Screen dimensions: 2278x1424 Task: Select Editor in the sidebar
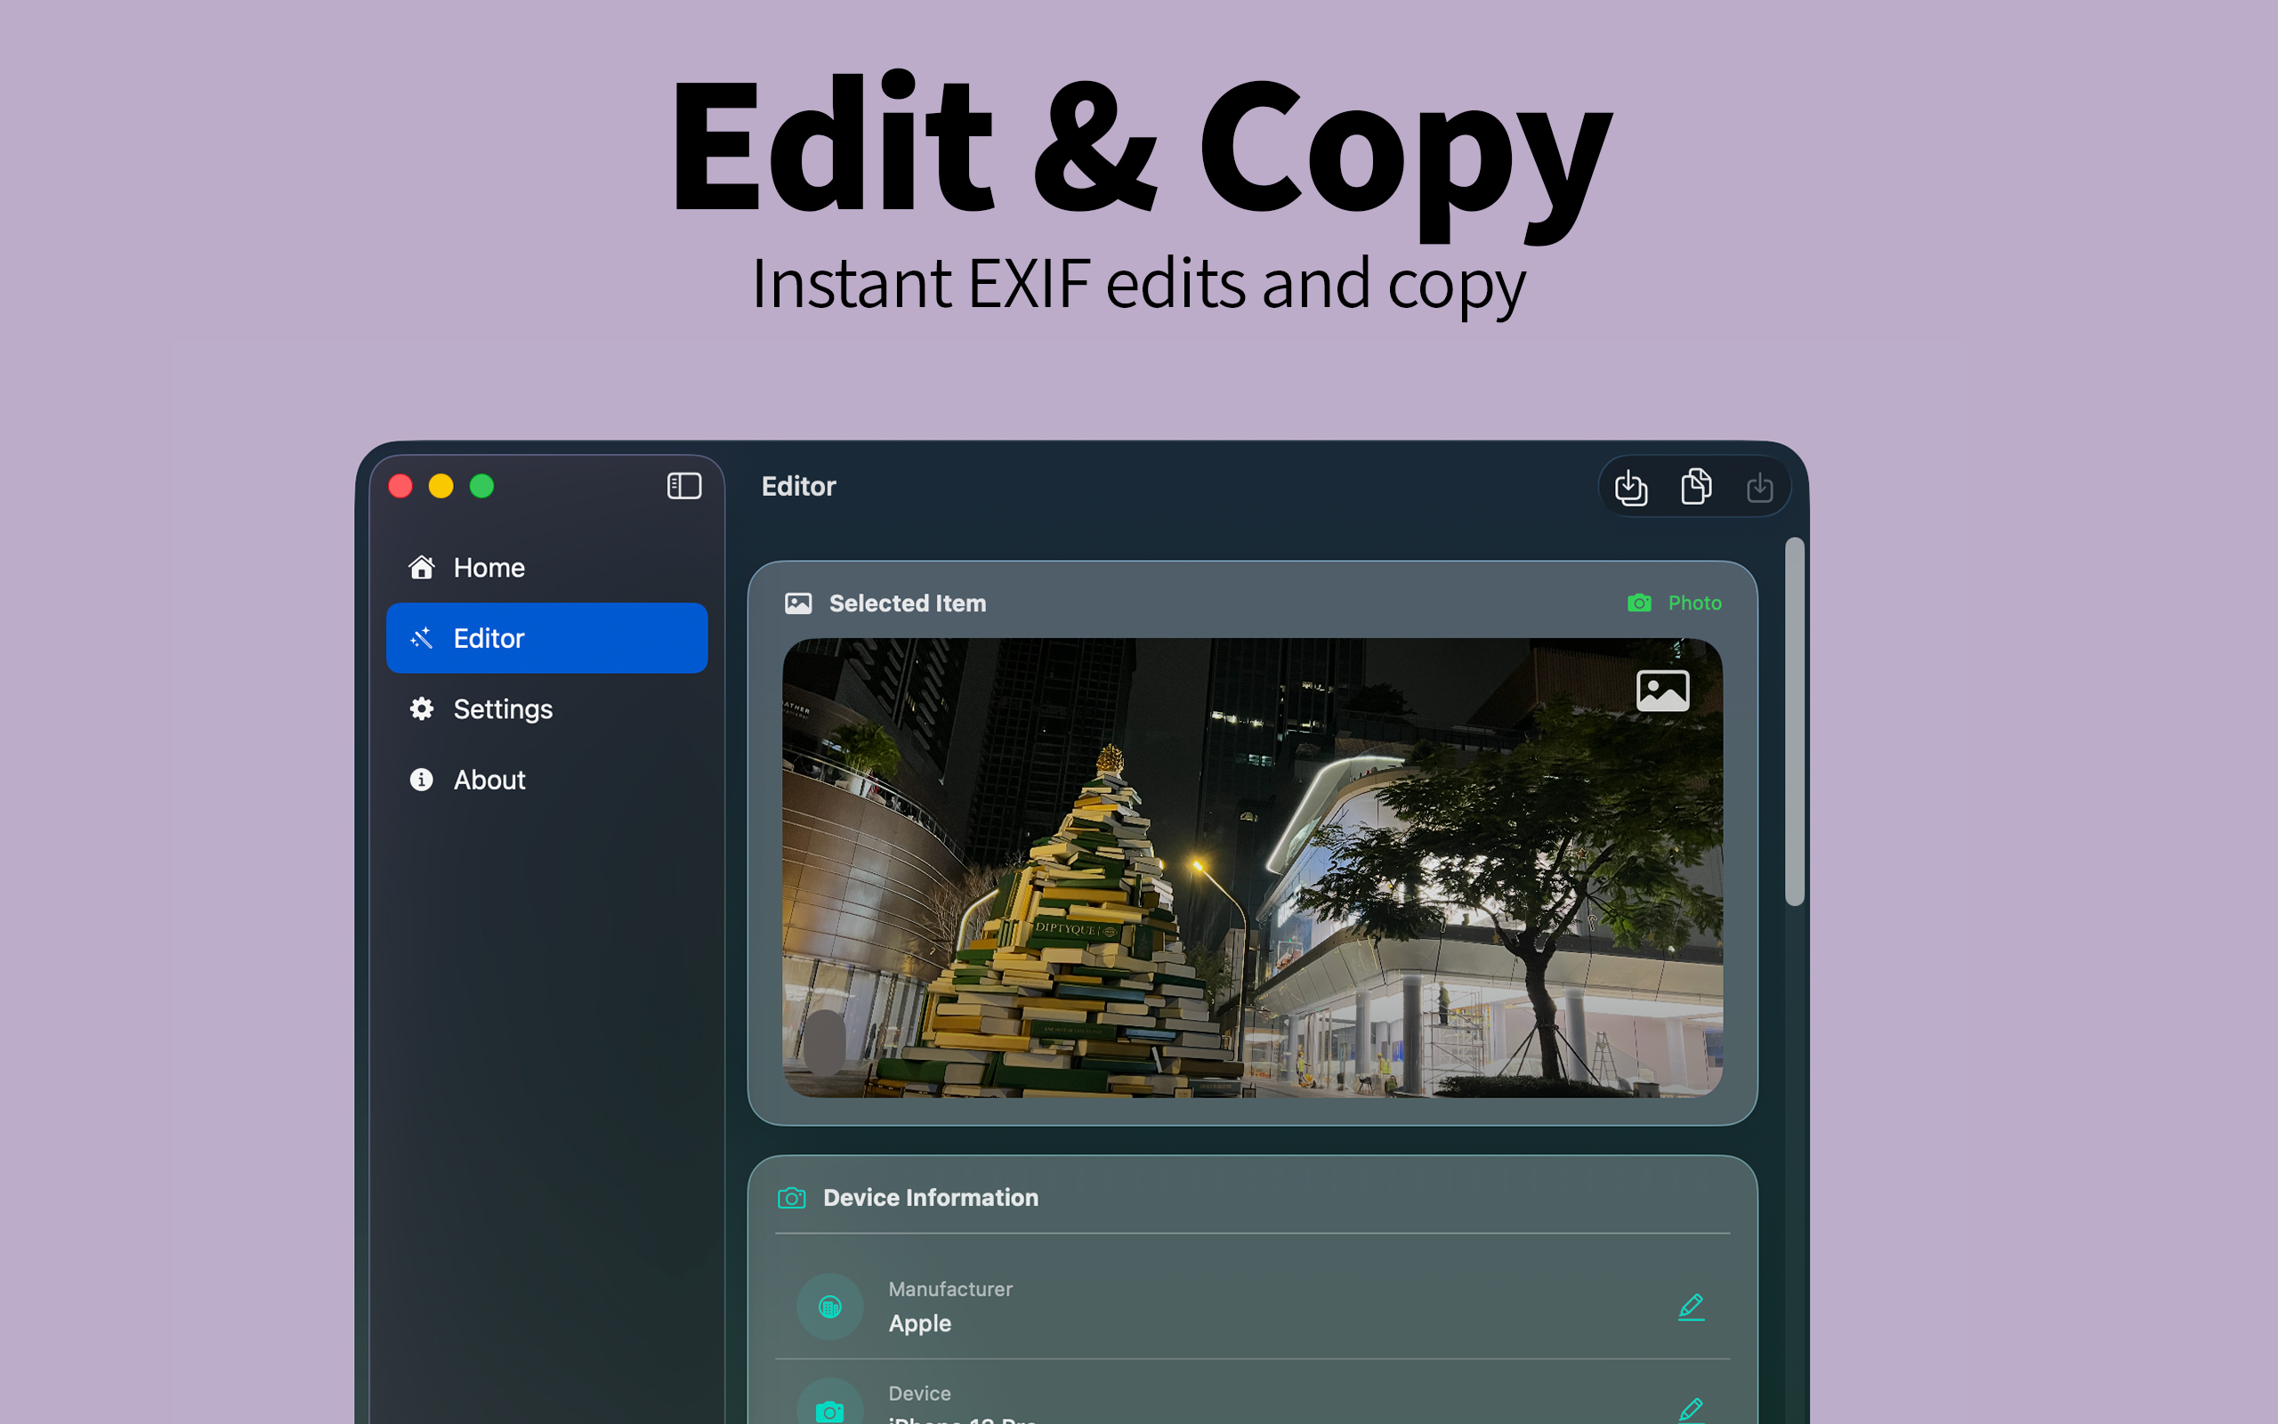point(547,637)
